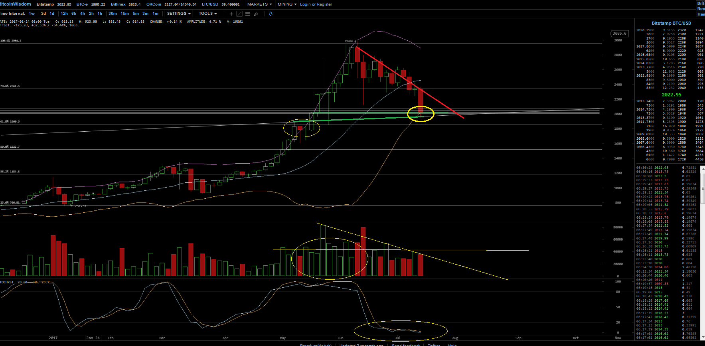Click the 2027.8600 ask order row
The width and height of the screenshot is (705, 346).
670,47
